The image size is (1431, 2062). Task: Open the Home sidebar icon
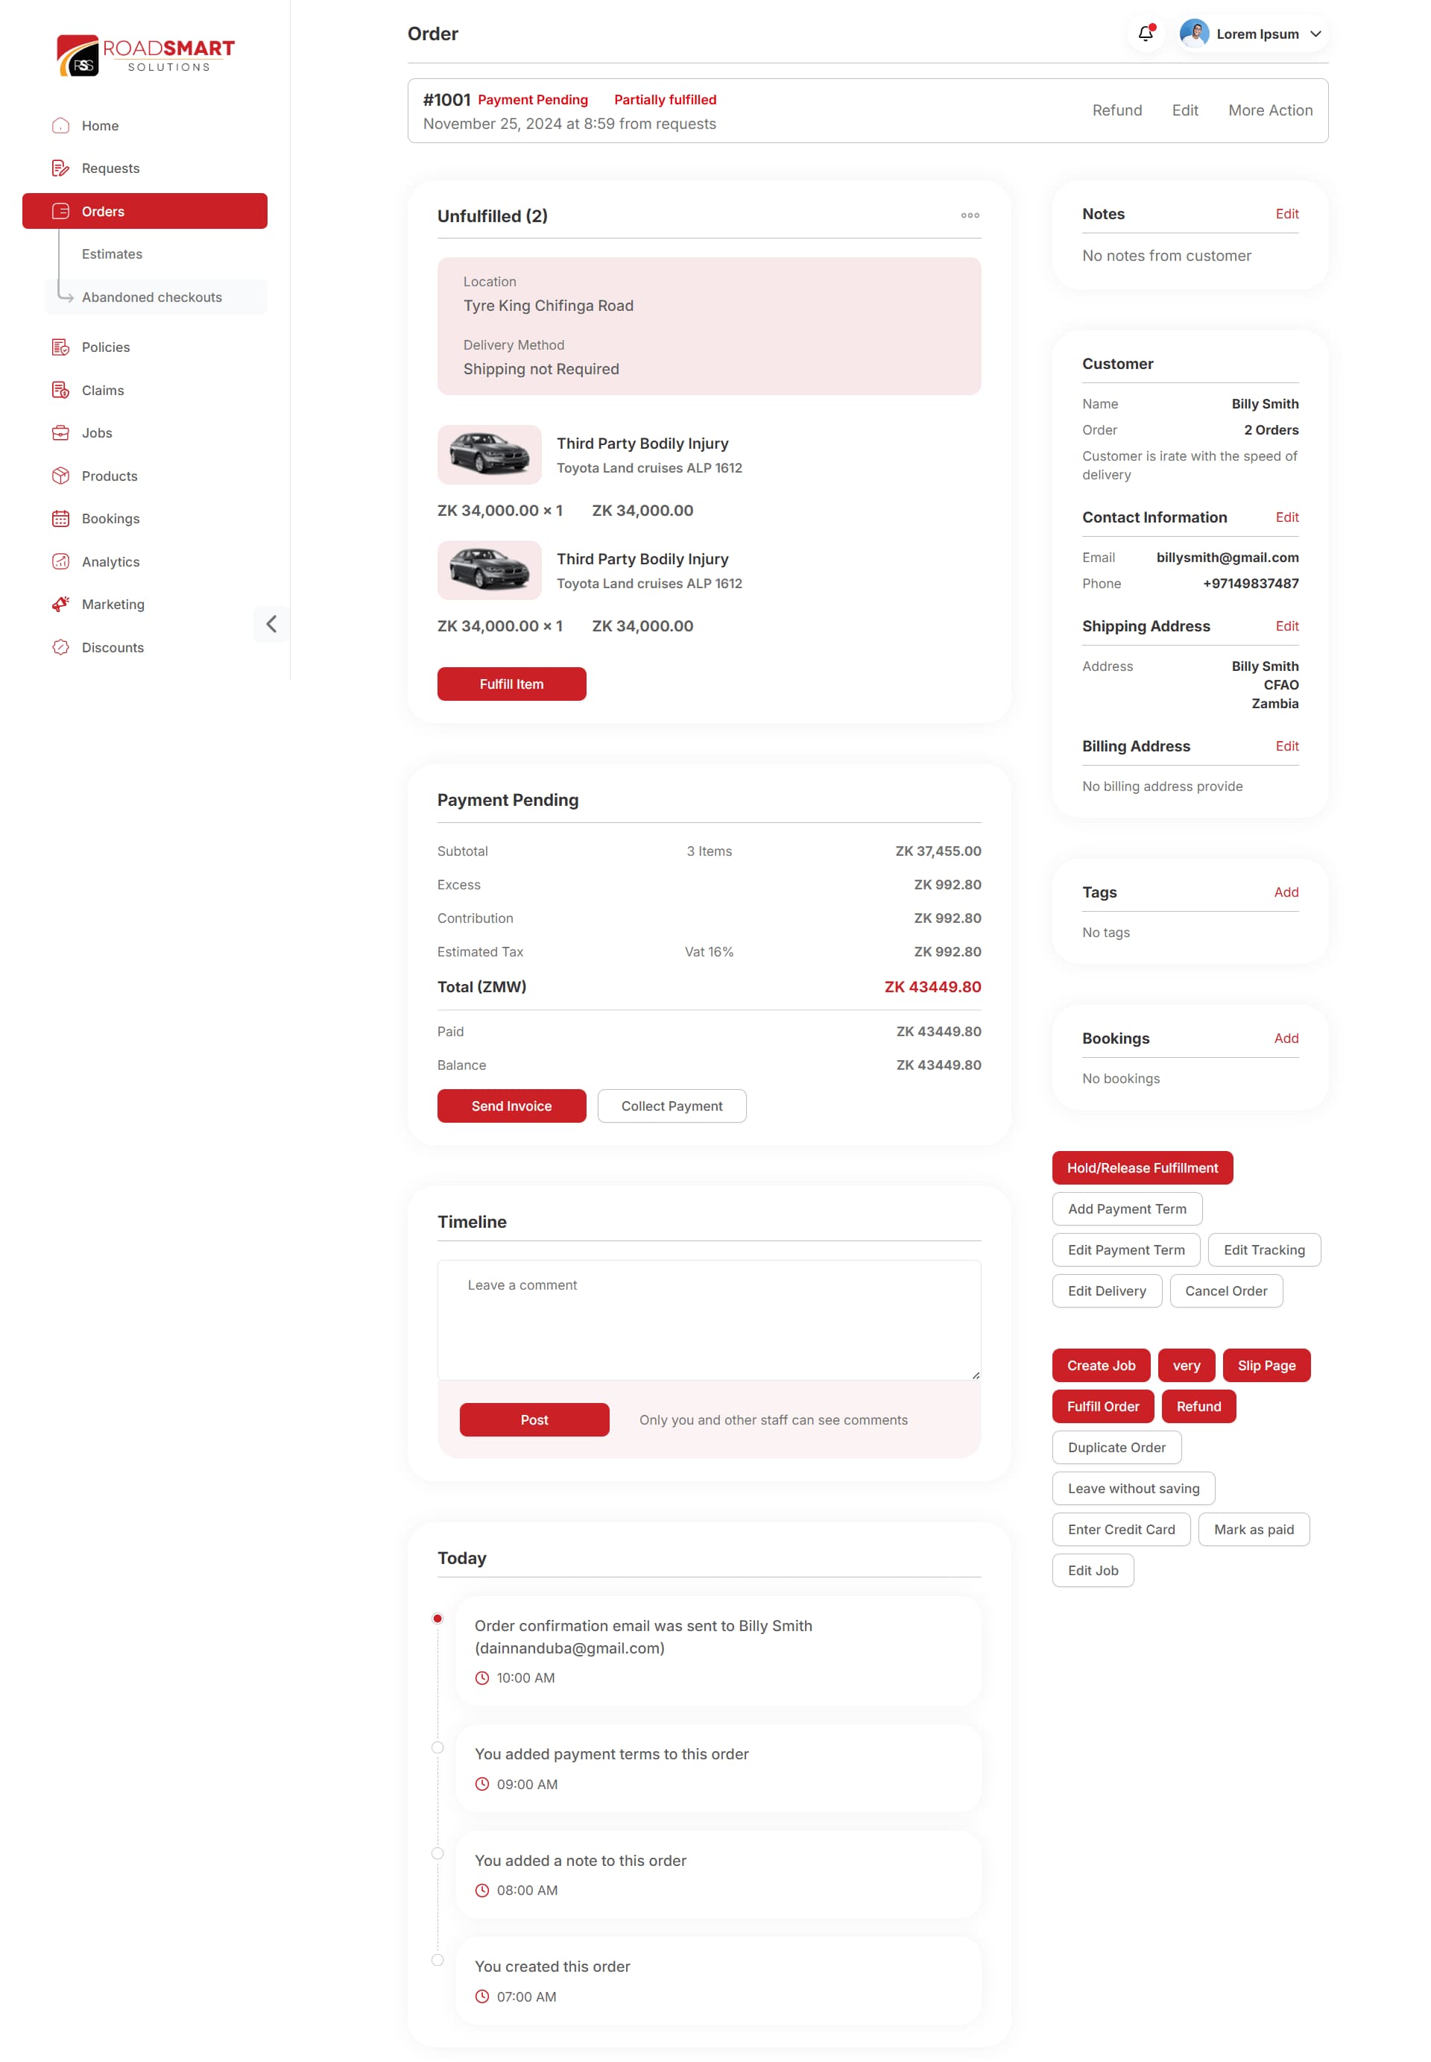(x=60, y=125)
